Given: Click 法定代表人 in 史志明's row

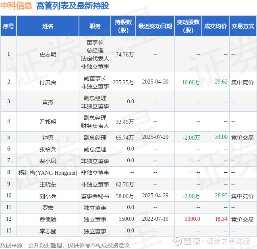Looking at the screenshot, I should point(95,59).
